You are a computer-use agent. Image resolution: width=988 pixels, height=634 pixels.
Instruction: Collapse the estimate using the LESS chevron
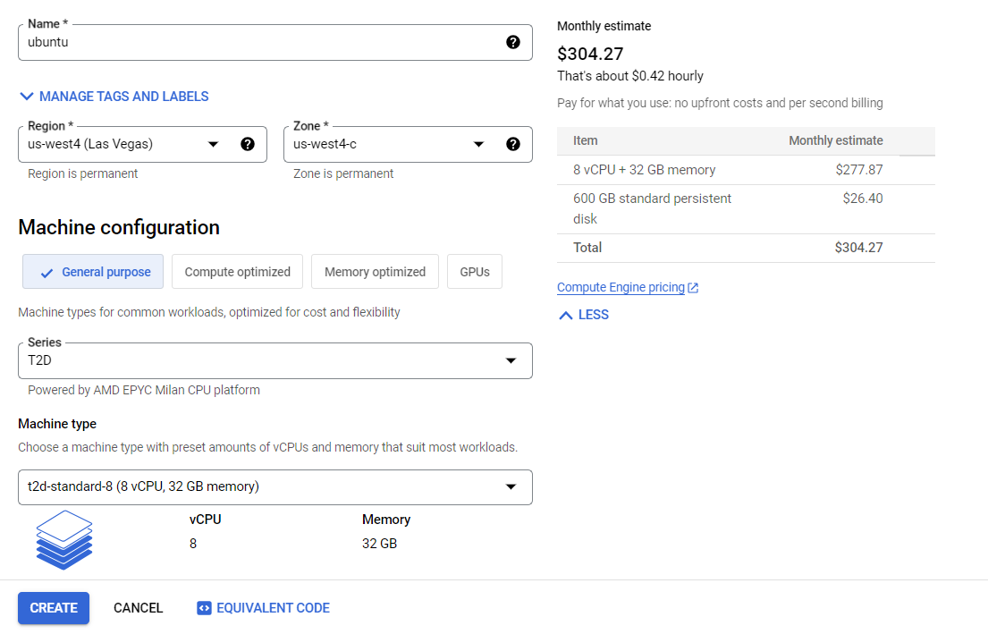click(x=566, y=315)
